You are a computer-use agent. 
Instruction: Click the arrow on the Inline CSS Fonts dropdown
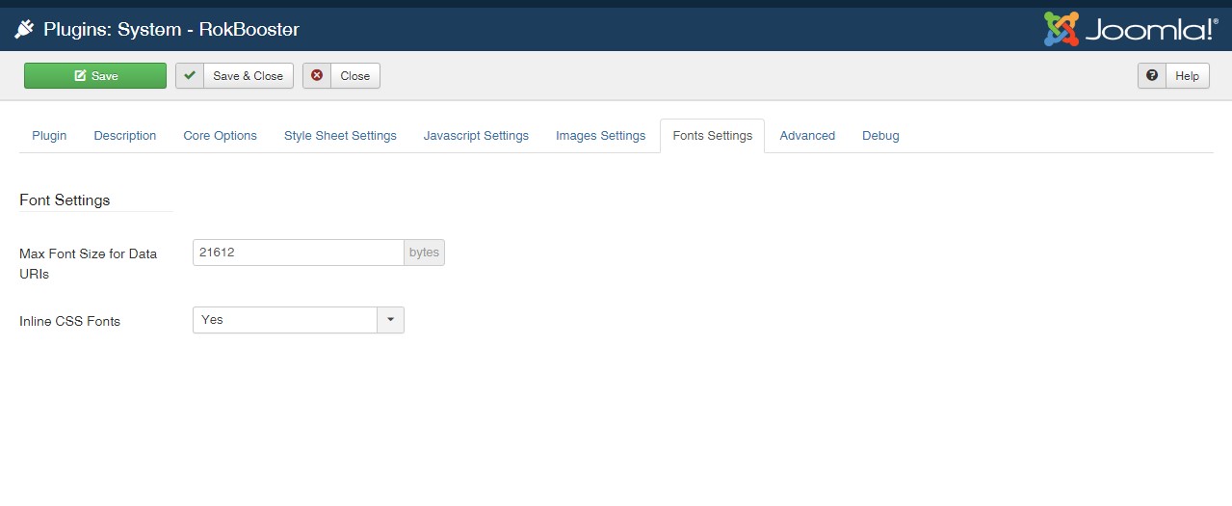390,320
